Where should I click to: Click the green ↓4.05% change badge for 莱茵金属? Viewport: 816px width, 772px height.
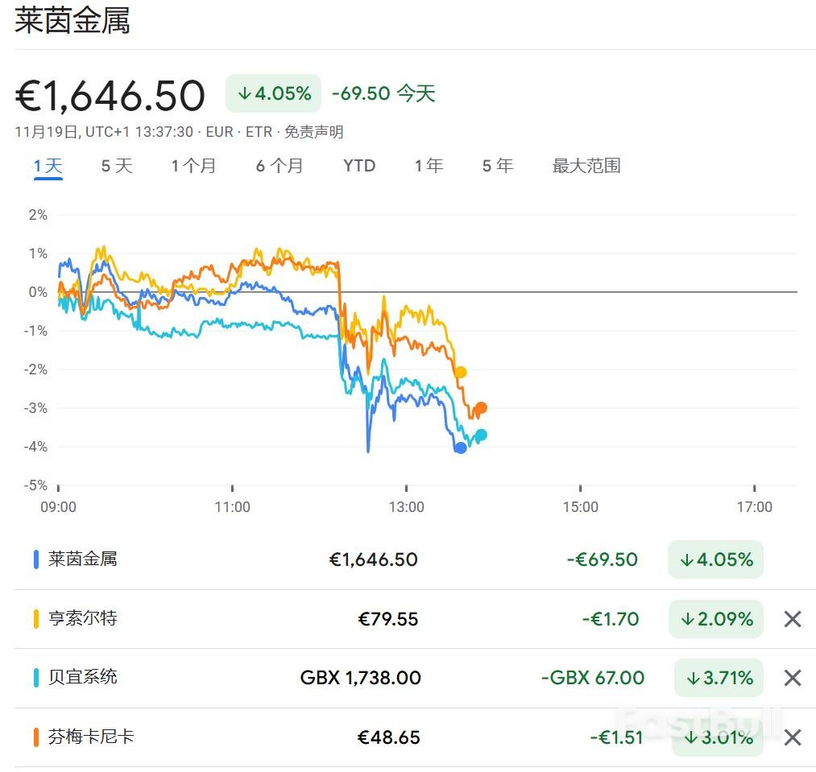(715, 559)
